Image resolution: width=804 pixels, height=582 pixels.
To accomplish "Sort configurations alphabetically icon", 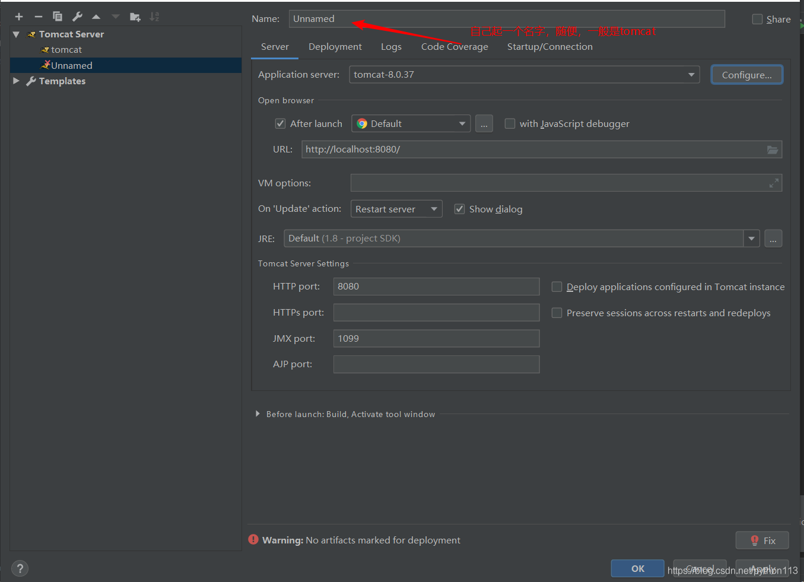I will click(154, 17).
